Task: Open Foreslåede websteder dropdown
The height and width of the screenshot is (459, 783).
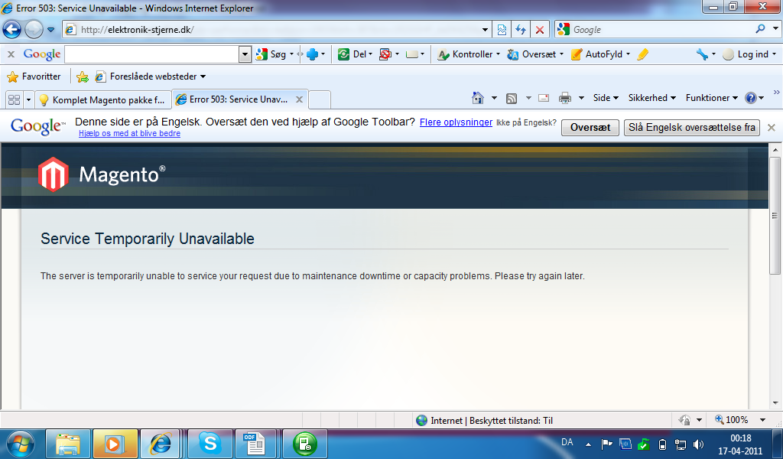Action: pyautogui.click(x=151, y=76)
